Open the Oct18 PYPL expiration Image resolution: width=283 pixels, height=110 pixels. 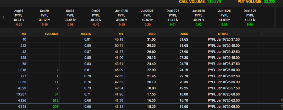click(x=70, y=17)
